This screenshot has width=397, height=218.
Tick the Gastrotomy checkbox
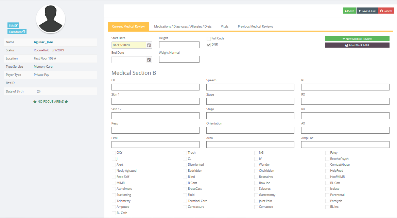pos(256,195)
